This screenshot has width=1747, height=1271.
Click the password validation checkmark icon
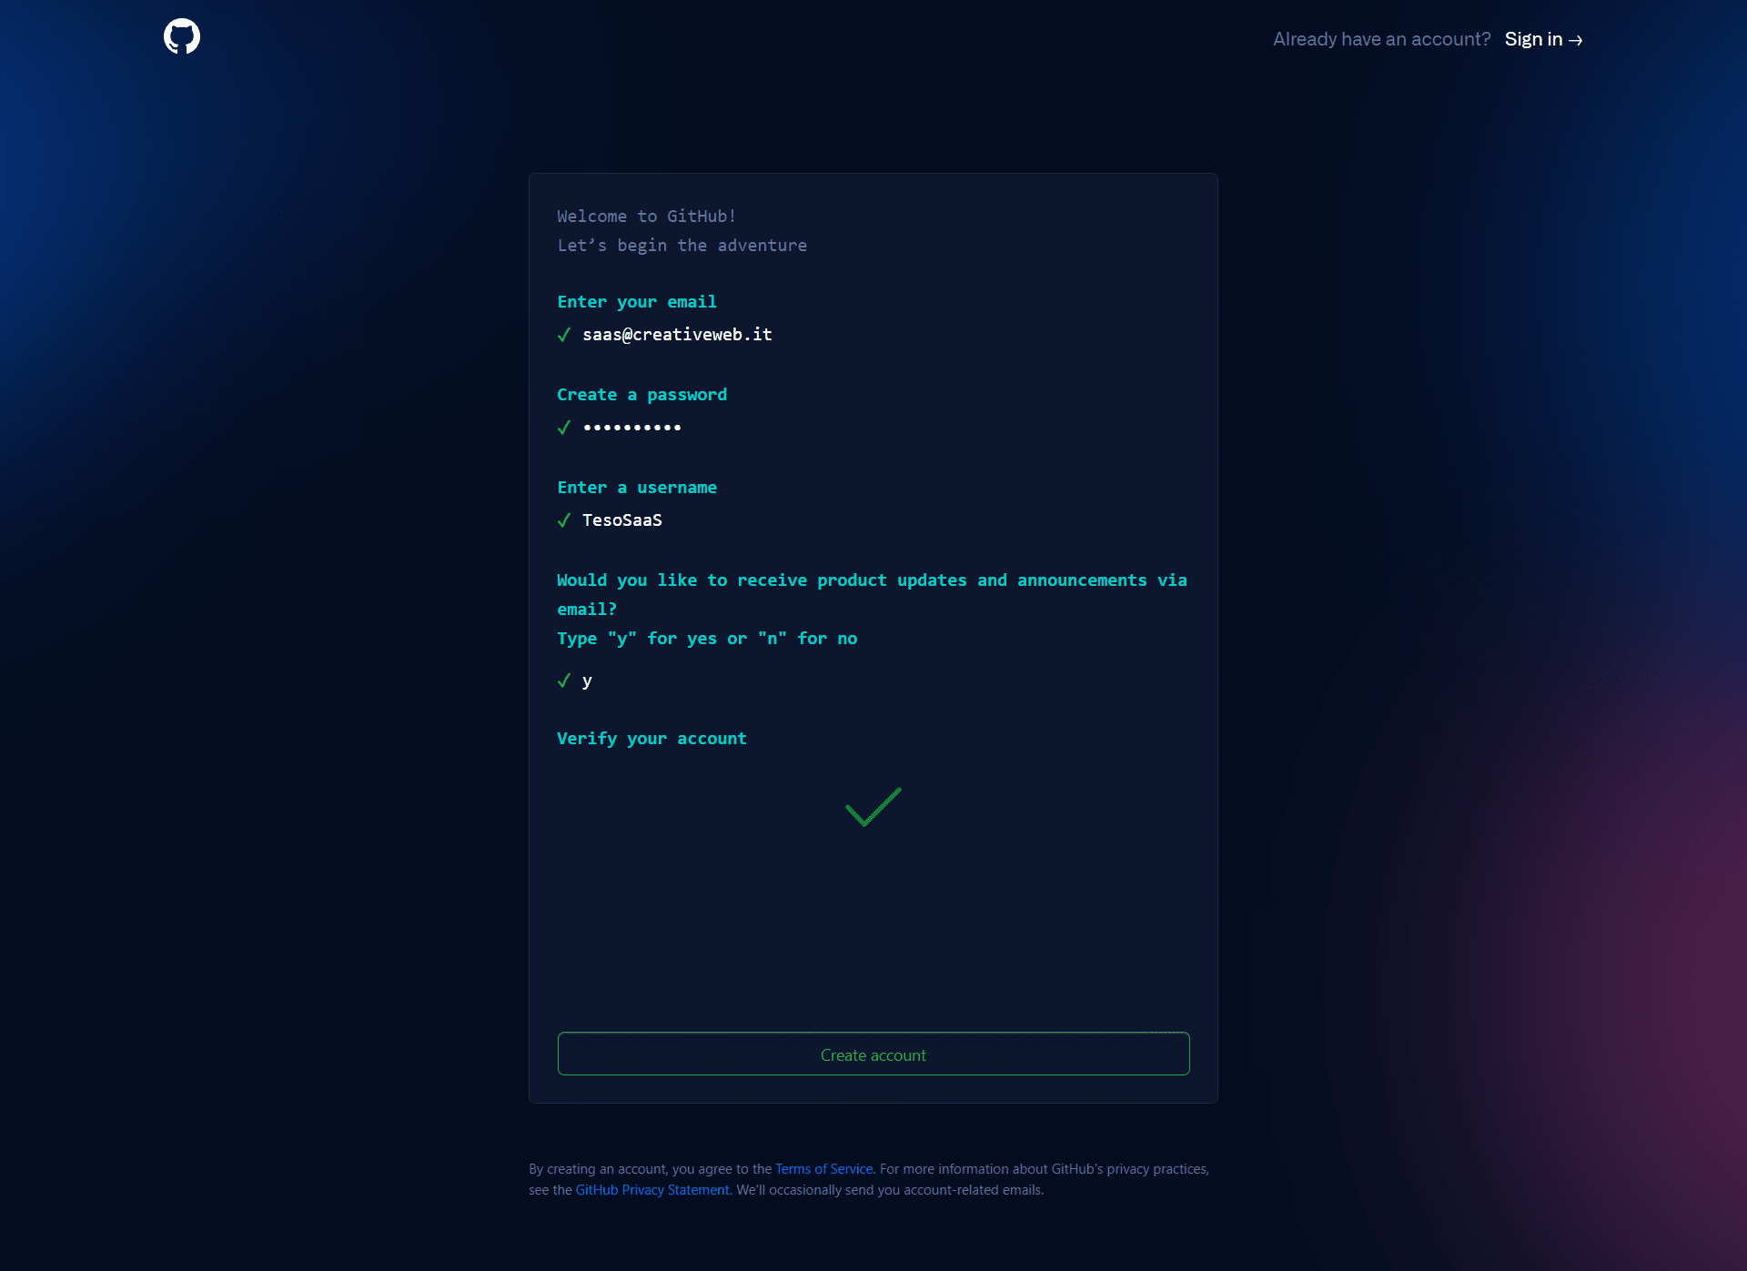pyautogui.click(x=564, y=426)
